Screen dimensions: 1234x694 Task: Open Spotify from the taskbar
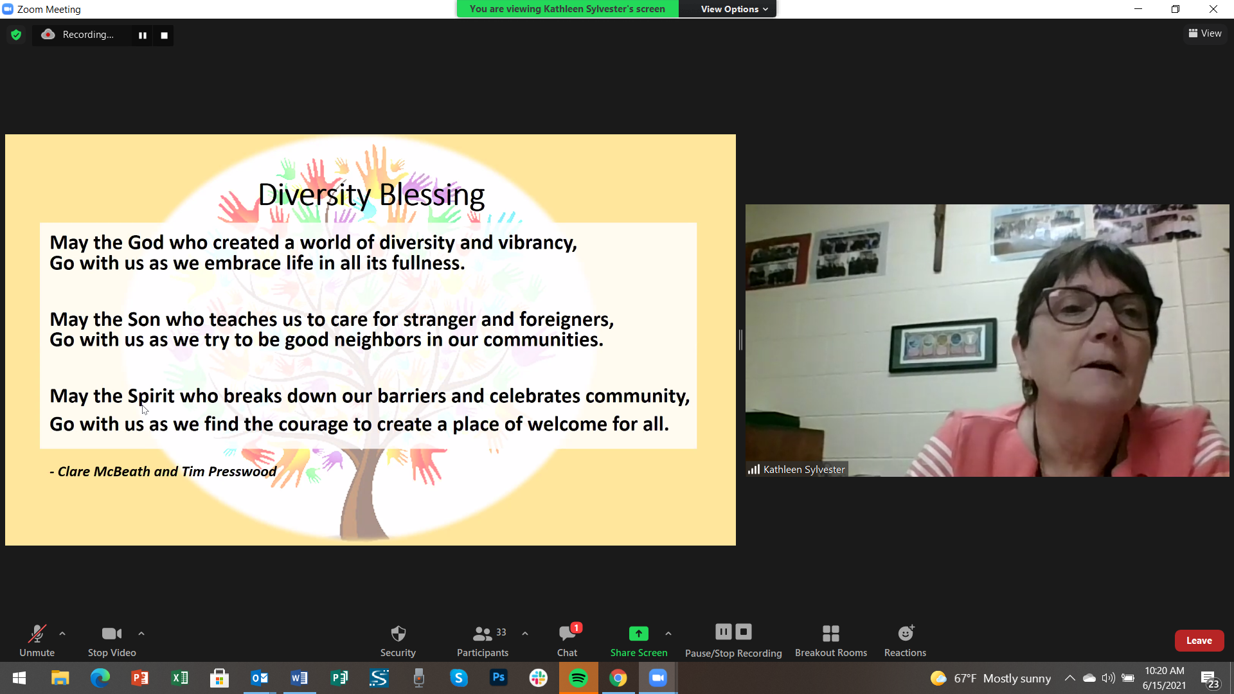pyautogui.click(x=578, y=678)
